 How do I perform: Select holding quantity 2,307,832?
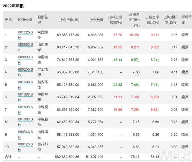(96, 97)
